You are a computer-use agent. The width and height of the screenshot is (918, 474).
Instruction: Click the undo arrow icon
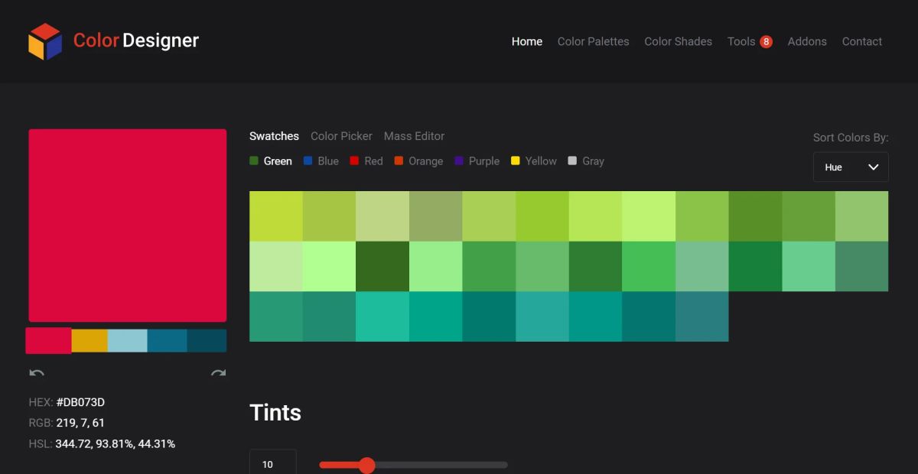click(x=37, y=373)
